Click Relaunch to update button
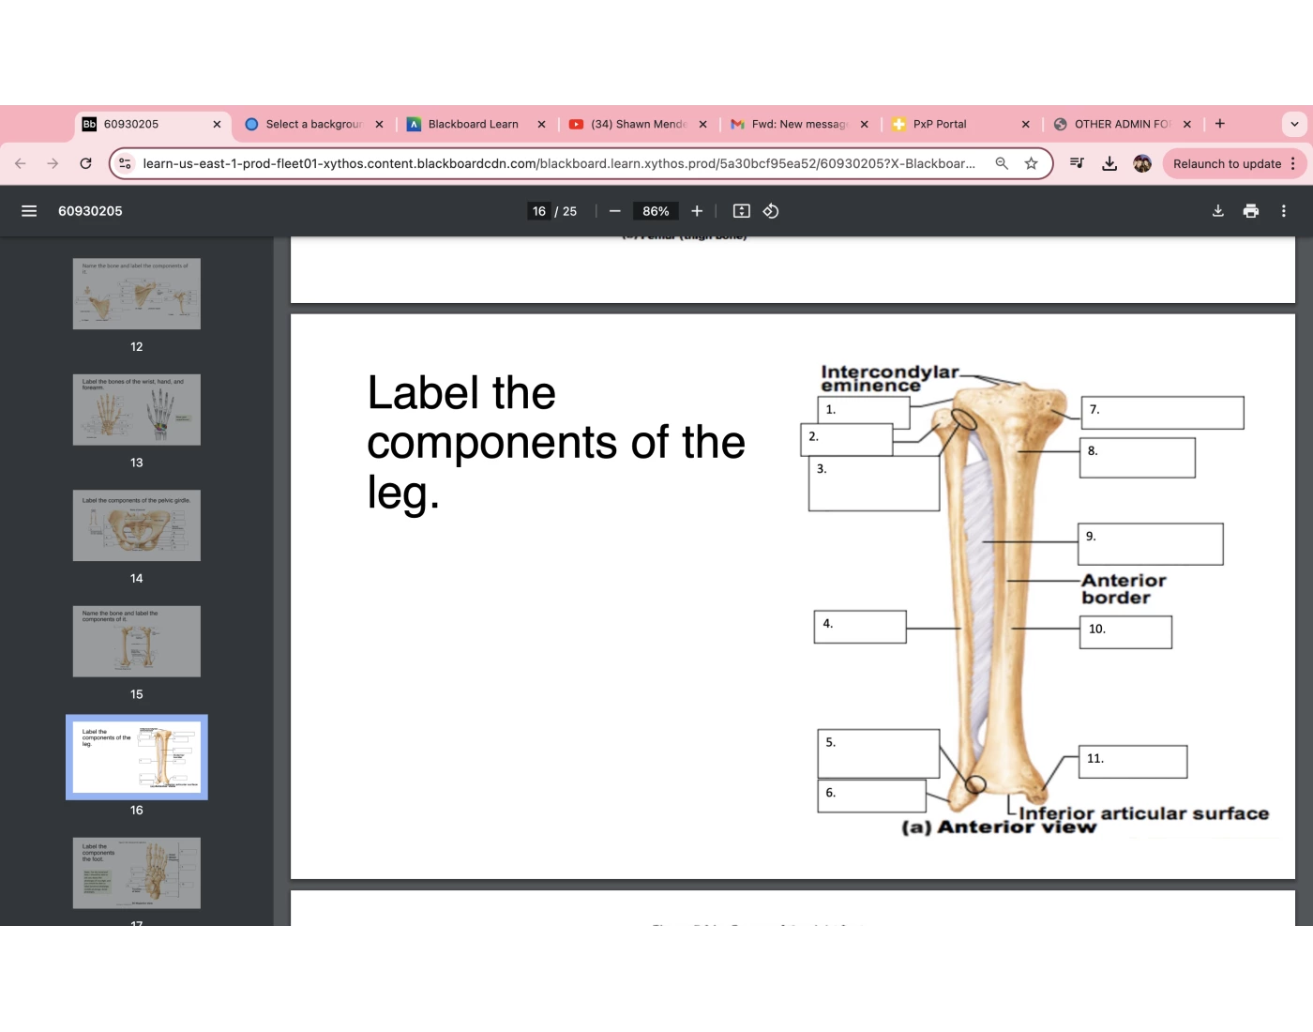Screen dimensions: 1313x1032 [1227, 163]
